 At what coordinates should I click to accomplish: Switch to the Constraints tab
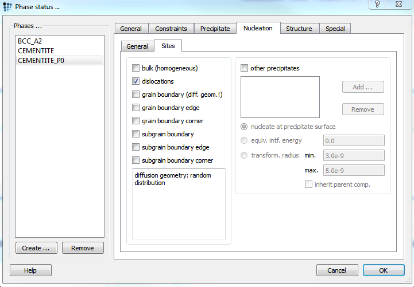[171, 29]
